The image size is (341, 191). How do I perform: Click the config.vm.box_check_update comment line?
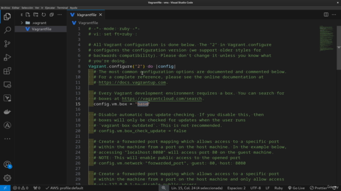click(x=140, y=131)
